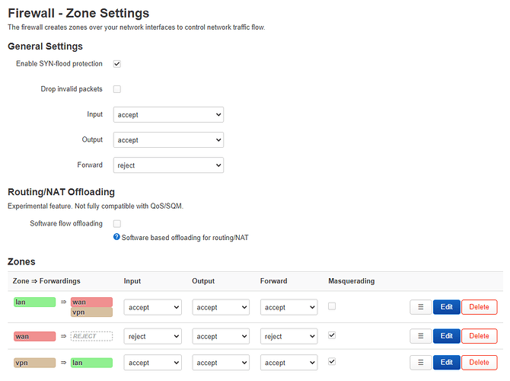Click the drag handle icon for wan zone

click(420, 336)
